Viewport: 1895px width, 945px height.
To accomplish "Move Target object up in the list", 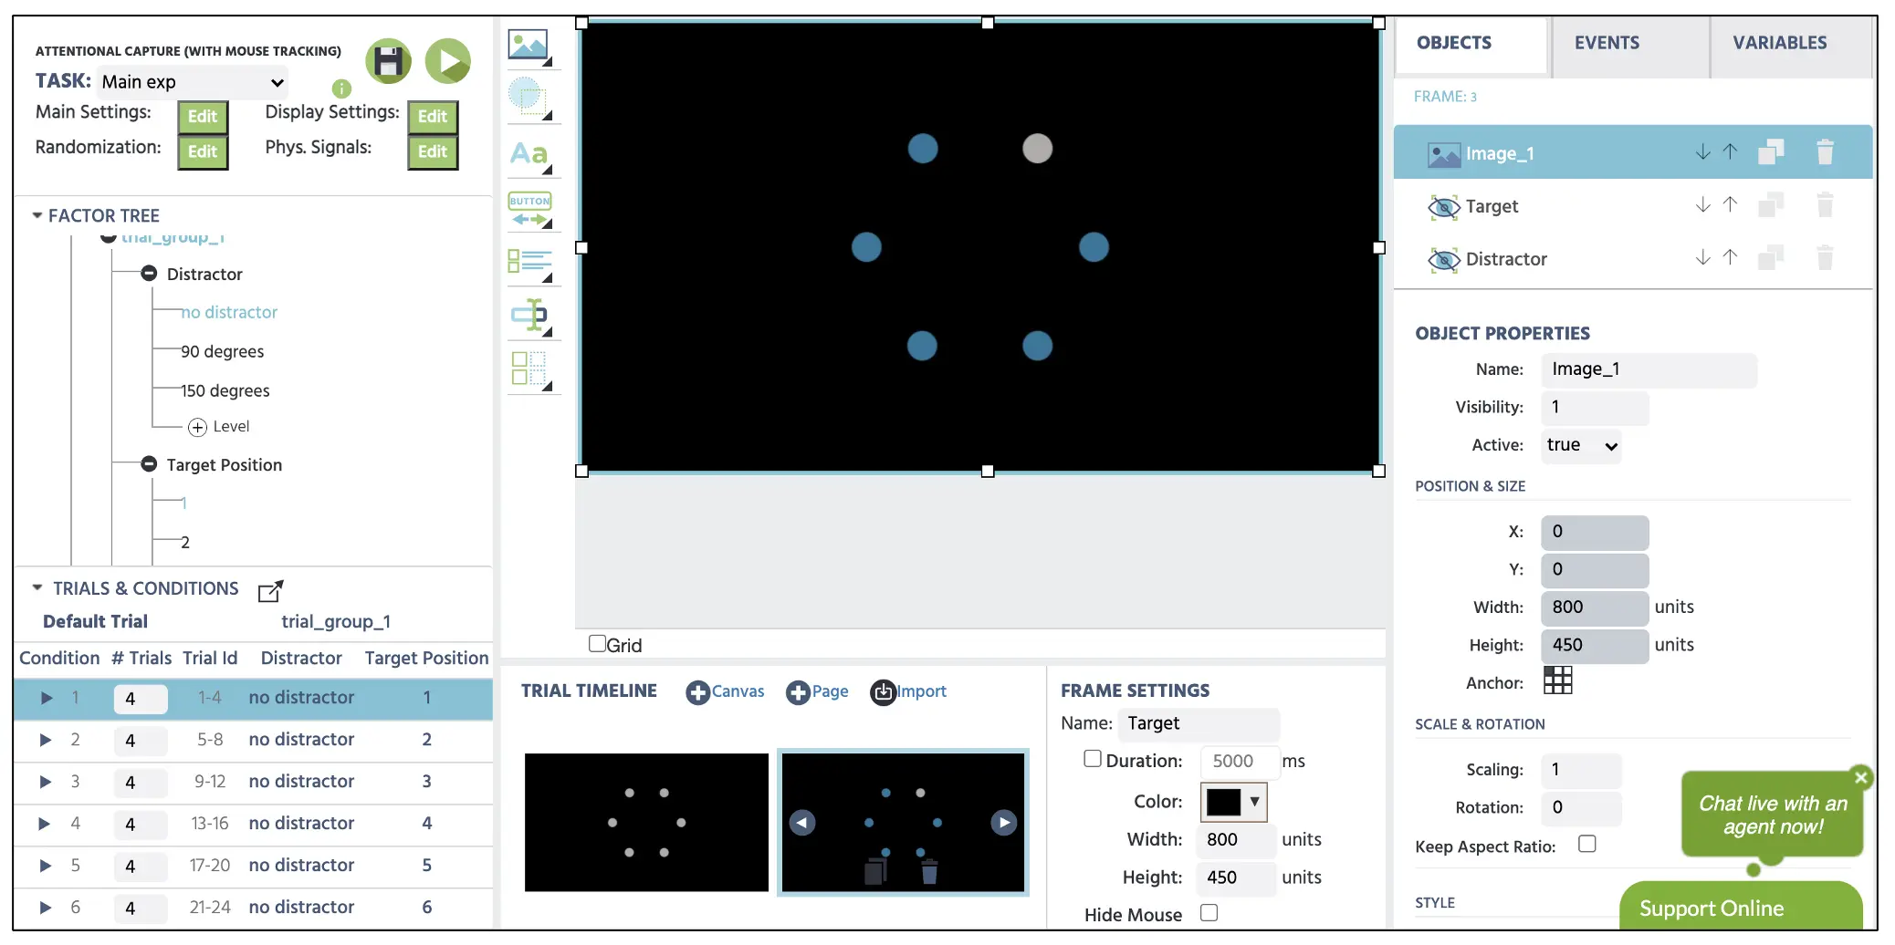I will click(x=1730, y=204).
